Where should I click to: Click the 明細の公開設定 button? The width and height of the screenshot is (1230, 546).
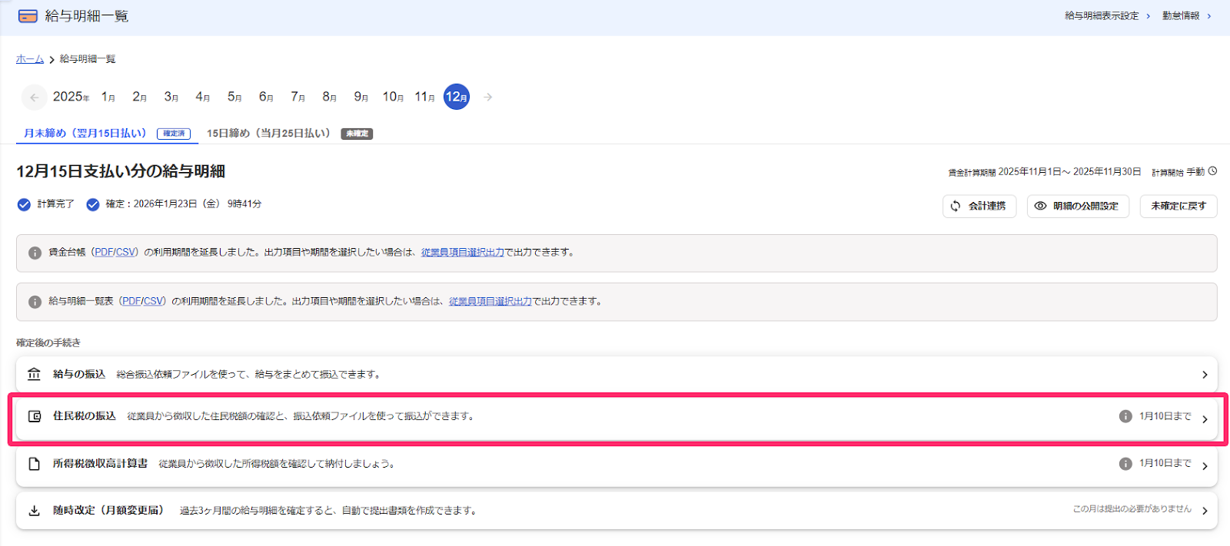click(1078, 206)
